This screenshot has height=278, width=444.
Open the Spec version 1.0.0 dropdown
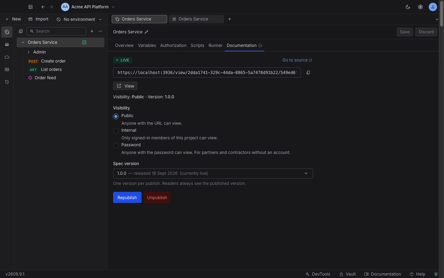pyautogui.click(x=213, y=173)
